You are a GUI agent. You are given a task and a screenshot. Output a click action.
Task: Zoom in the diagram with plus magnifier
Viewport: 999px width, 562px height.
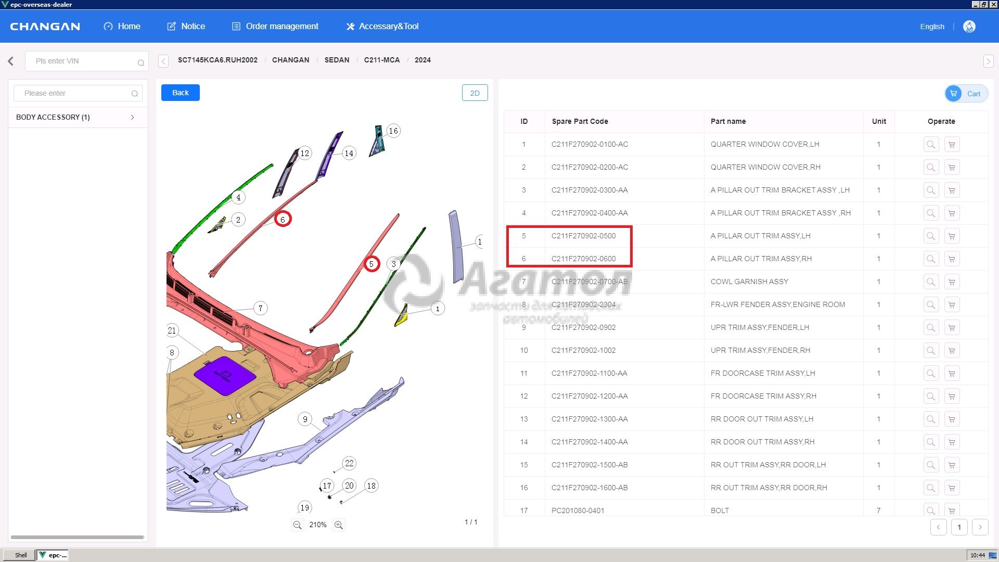[339, 525]
